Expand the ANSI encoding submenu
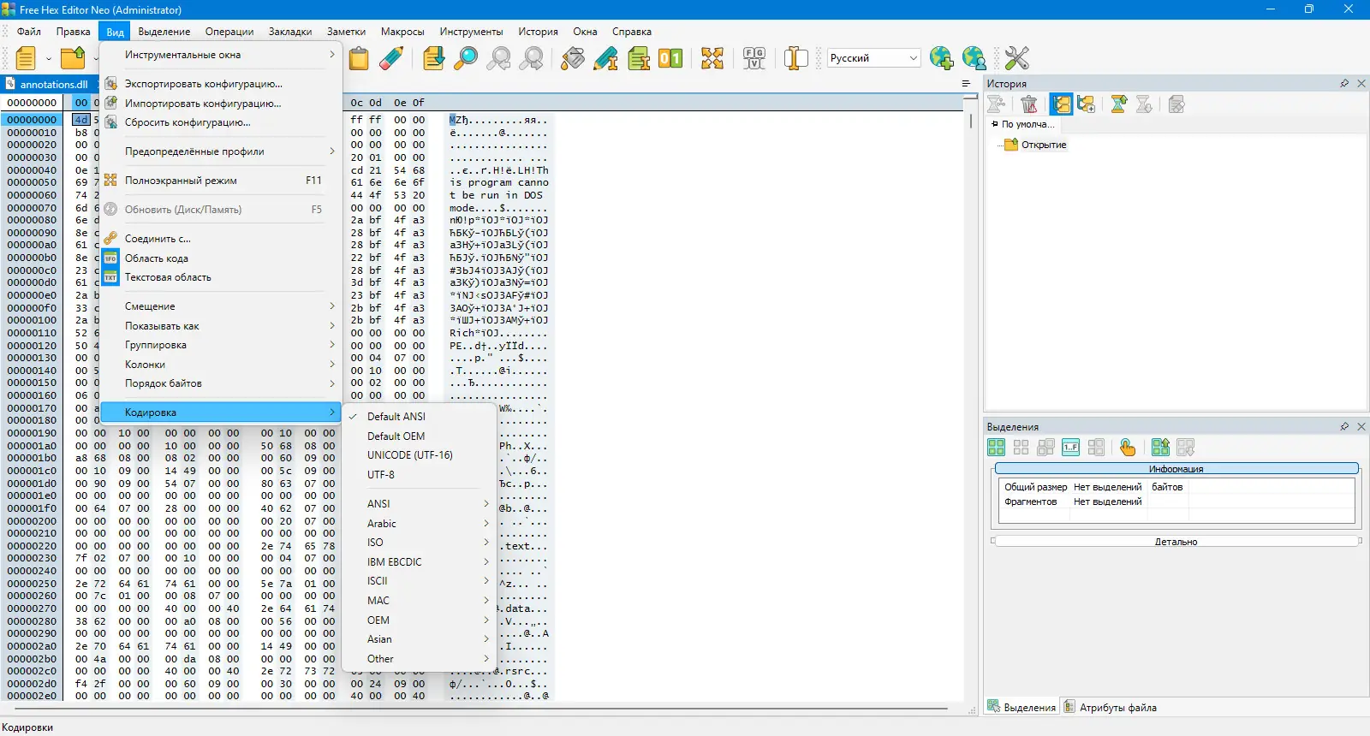This screenshot has height=736, width=1370. click(x=420, y=504)
